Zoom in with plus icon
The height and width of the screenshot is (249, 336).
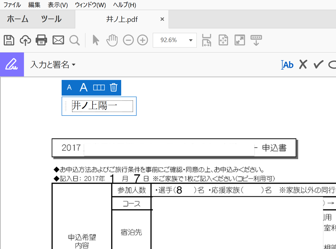click(142, 40)
